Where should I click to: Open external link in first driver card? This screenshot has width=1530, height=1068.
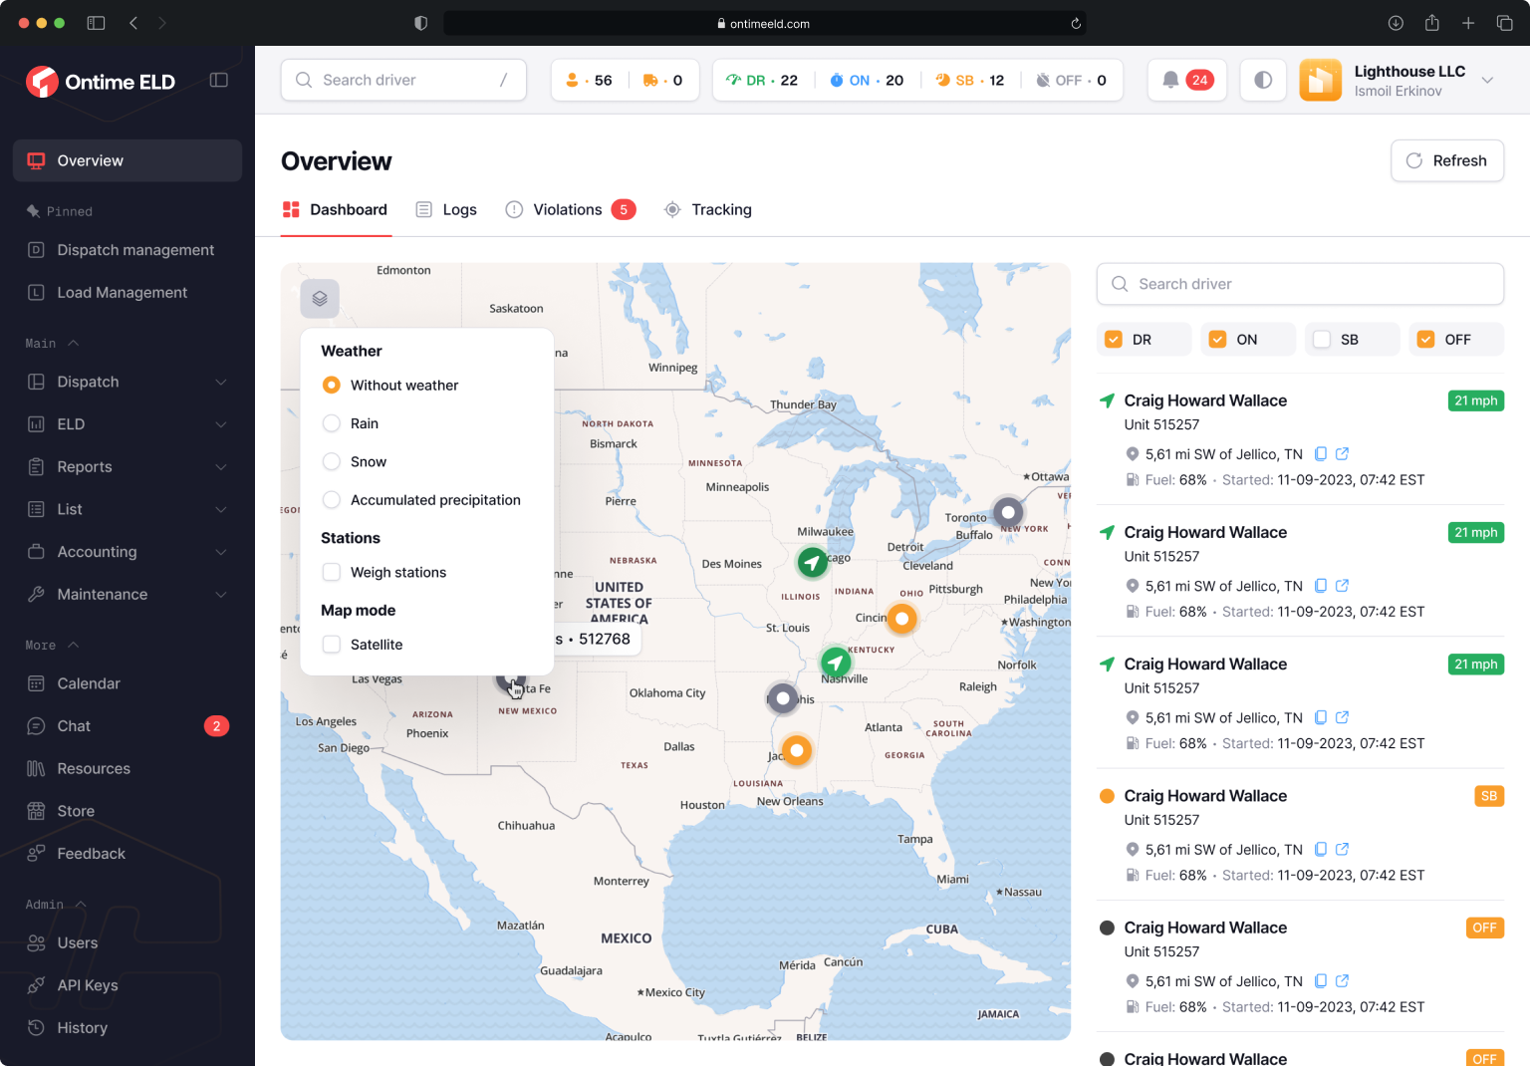click(x=1342, y=453)
